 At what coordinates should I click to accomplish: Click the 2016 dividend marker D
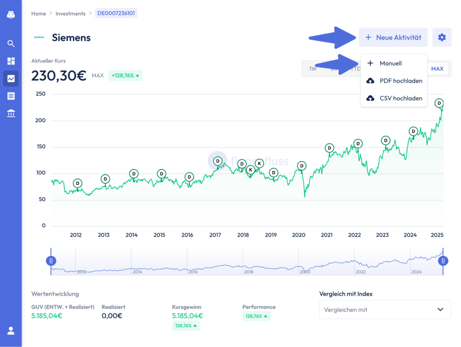(189, 177)
